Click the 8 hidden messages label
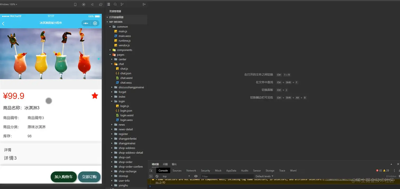This screenshot has width=400, height=189. coord(391,176)
